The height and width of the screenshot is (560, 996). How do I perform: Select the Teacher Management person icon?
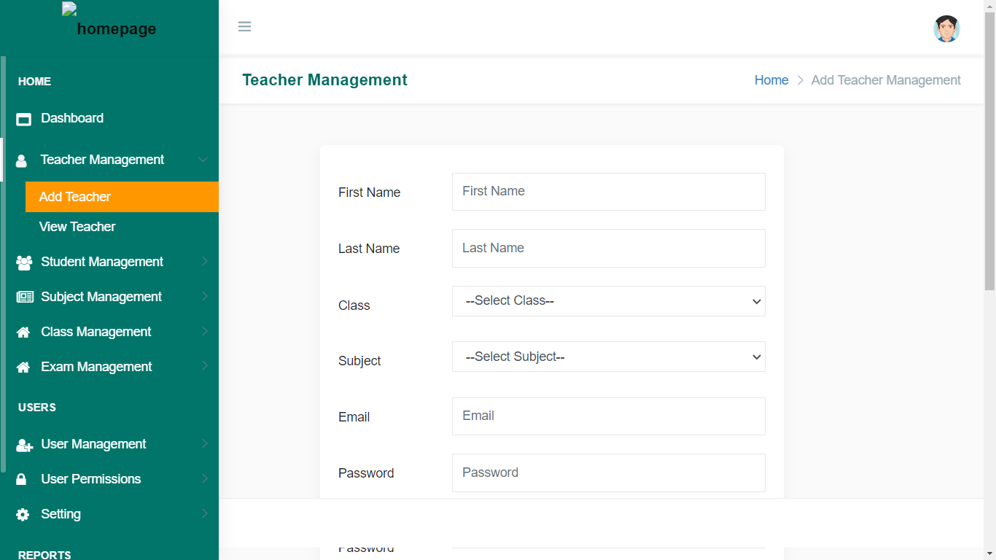pyautogui.click(x=23, y=159)
